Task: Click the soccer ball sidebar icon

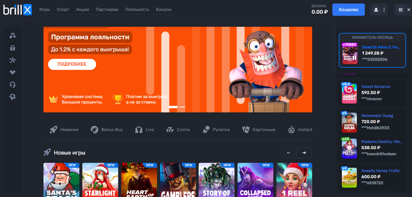Action: point(12,97)
